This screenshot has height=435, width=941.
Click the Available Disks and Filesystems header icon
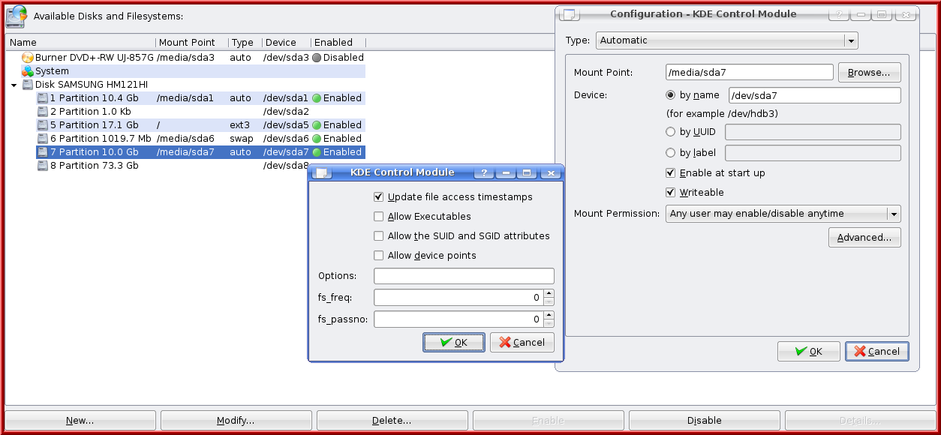click(17, 16)
